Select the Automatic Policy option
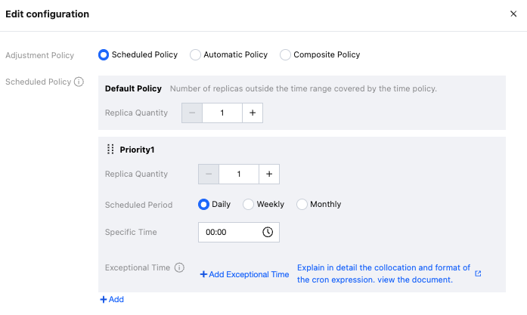The image size is (527, 315). coord(195,54)
